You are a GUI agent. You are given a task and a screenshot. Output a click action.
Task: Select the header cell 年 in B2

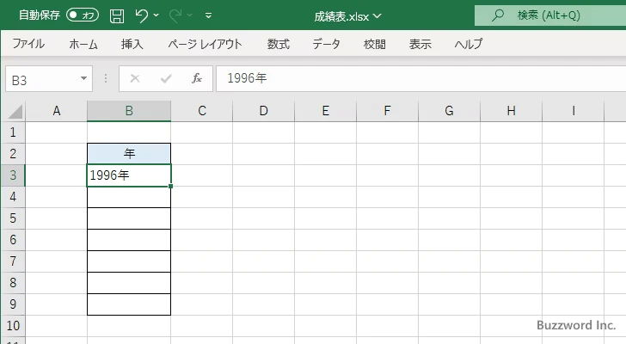tap(129, 154)
